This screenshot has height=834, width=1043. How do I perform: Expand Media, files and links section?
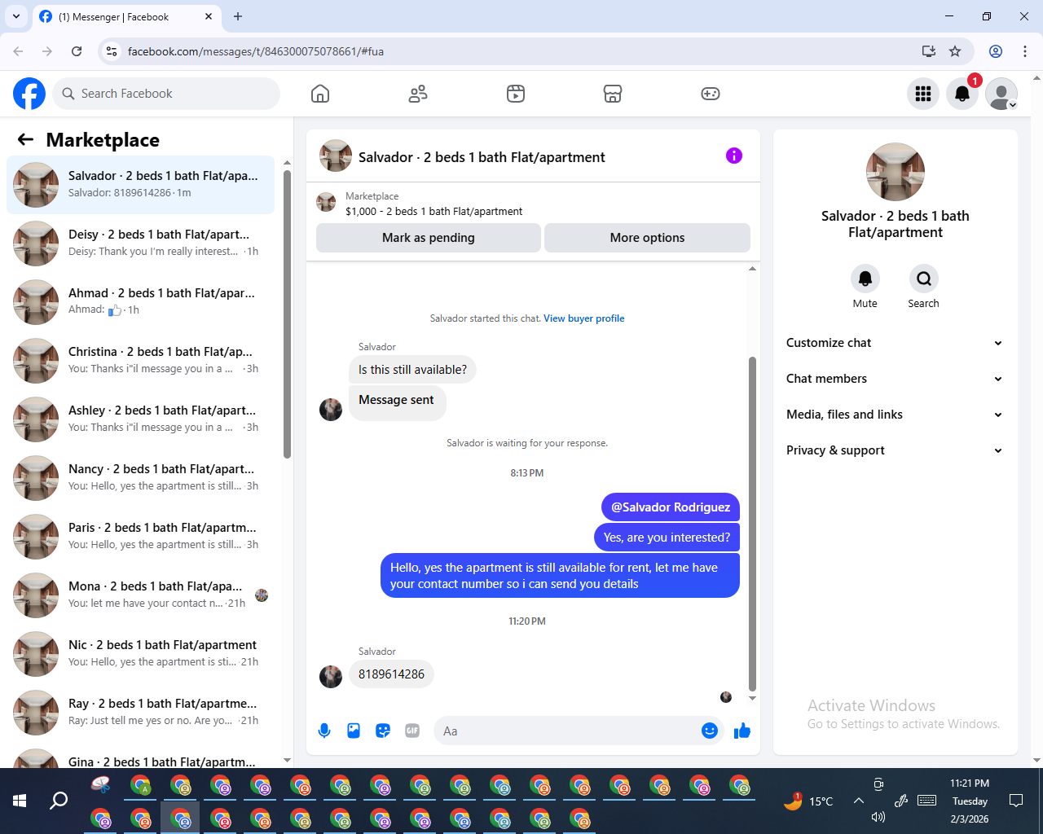point(895,415)
